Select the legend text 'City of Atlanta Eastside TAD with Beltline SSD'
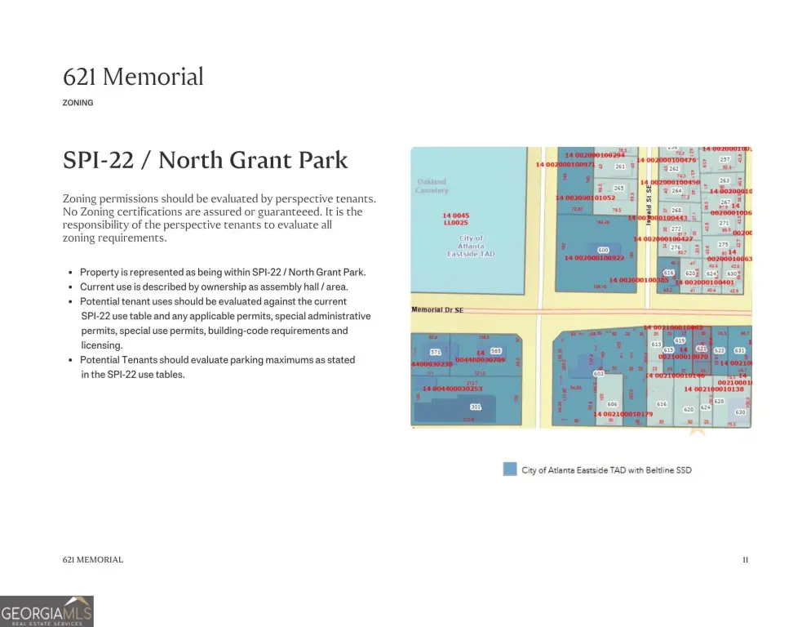 [x=606, y=470]
